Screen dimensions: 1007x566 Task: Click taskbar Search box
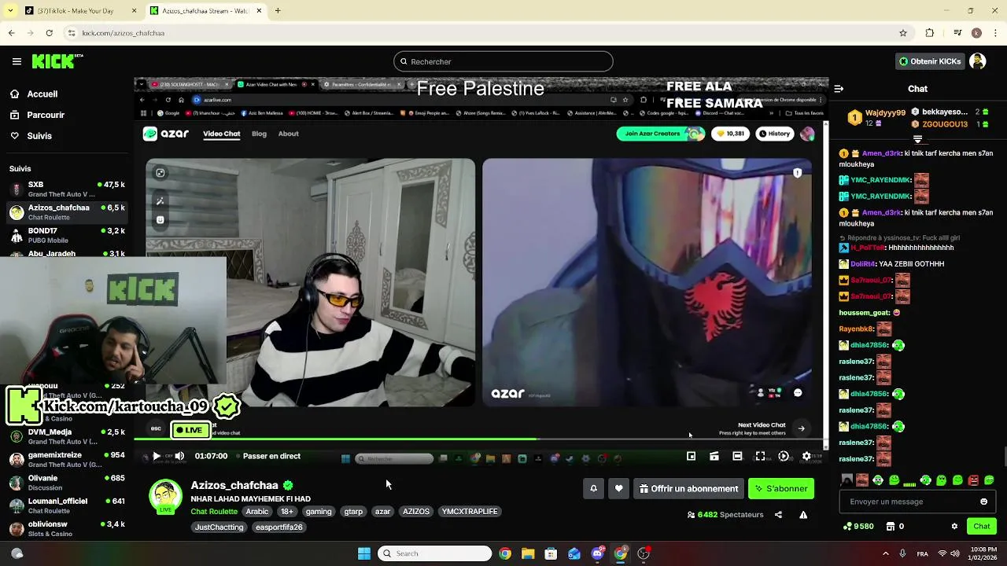[x=434, y=553]
